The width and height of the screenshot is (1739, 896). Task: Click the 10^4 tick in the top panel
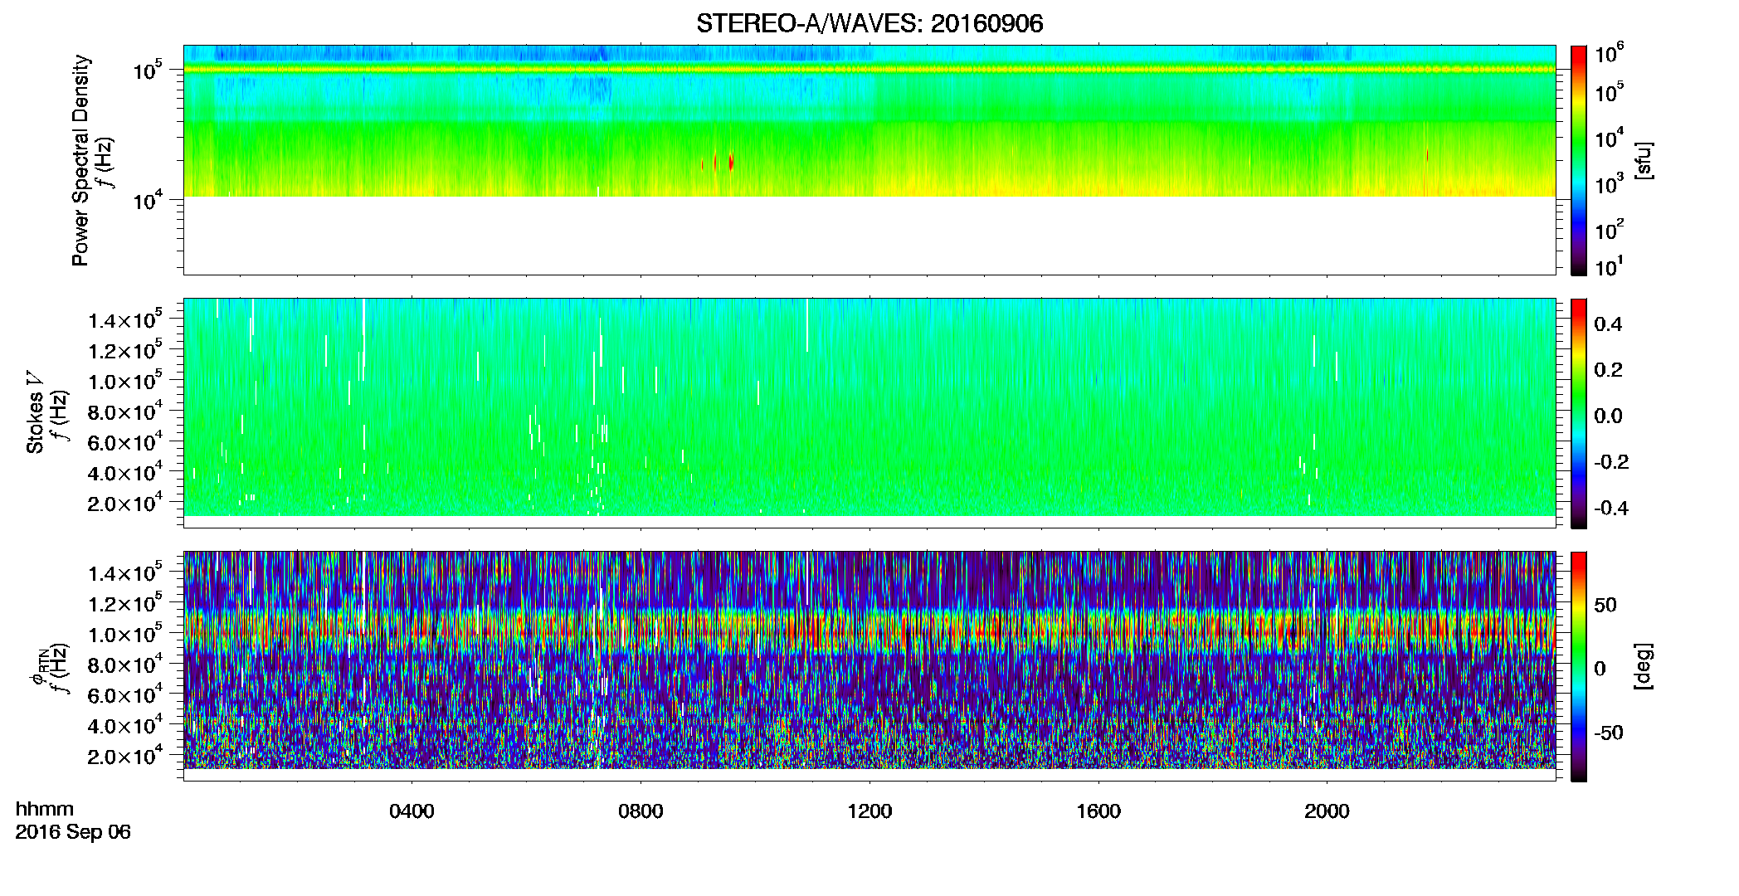[147, 199]
